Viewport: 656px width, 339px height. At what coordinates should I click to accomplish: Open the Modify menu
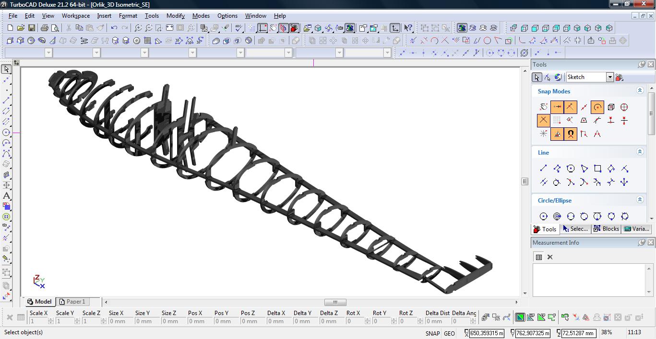click(175, 16)
